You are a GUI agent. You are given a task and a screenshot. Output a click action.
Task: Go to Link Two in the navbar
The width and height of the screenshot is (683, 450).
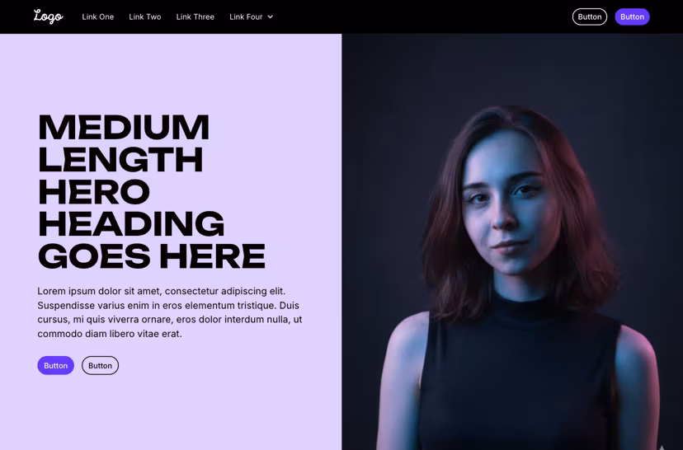click(145, 17)
